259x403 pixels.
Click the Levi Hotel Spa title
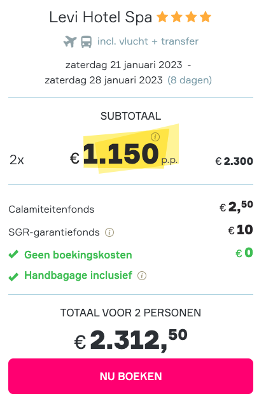(101, 17)
